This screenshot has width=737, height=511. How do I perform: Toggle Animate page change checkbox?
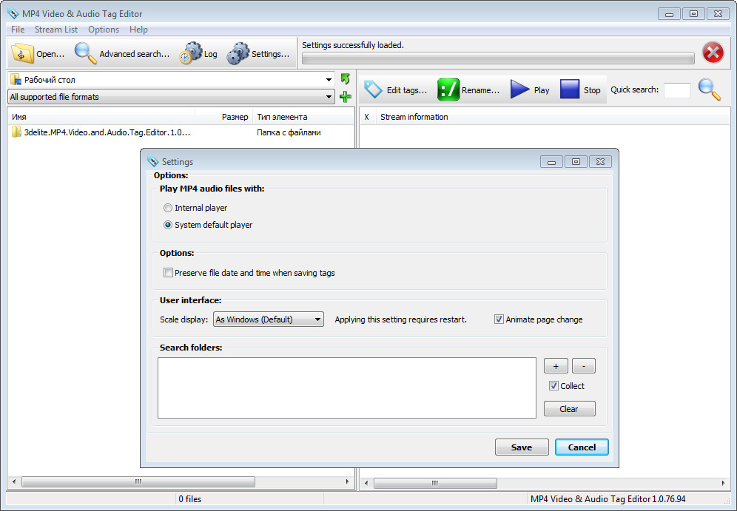pyautogui.click(x=499, y=319)
